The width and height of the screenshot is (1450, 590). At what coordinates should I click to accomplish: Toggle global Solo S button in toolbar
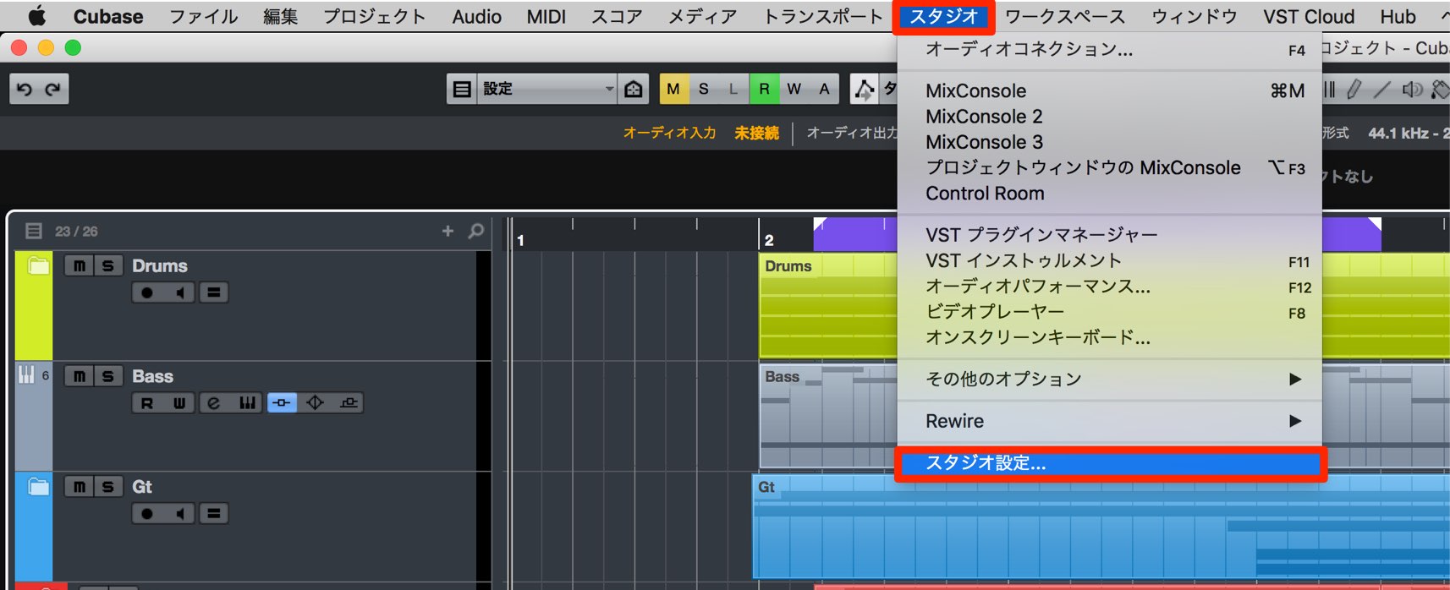pyautogui.click(x=704, y=89)
